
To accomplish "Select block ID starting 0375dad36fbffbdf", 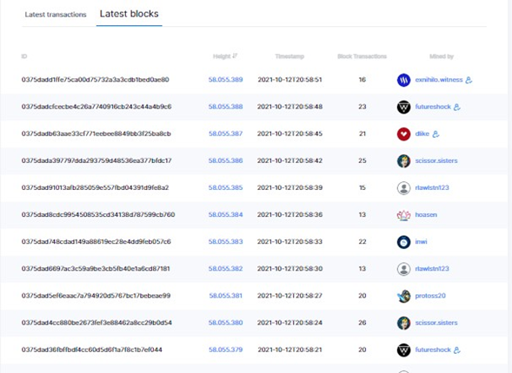I will [x=92, y=350].
